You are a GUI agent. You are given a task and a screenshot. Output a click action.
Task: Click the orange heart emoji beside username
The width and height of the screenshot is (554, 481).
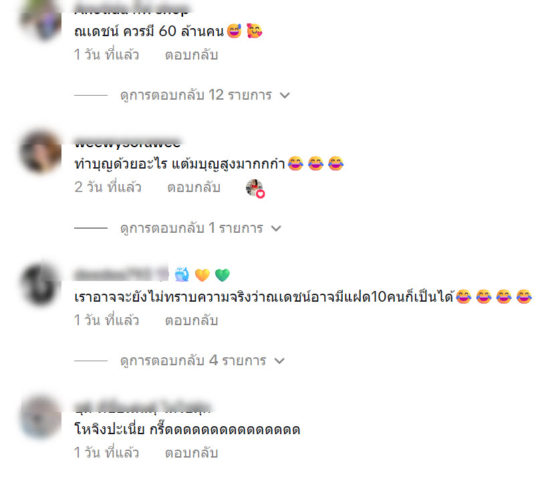click(x=202, y=275)
